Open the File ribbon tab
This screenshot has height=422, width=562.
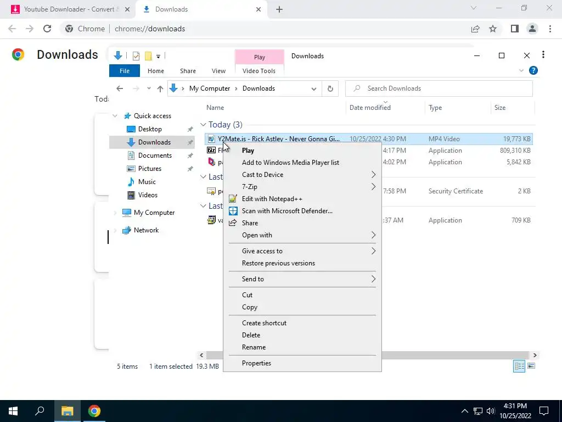click(x=125, y=71)
